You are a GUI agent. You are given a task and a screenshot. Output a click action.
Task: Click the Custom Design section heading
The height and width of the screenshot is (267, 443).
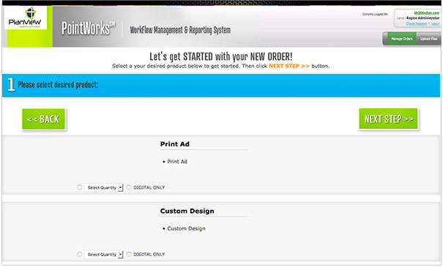[187, 211]
